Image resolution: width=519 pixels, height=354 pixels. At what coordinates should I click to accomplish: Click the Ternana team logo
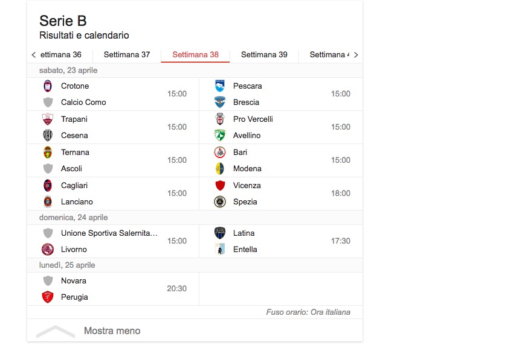48,153
